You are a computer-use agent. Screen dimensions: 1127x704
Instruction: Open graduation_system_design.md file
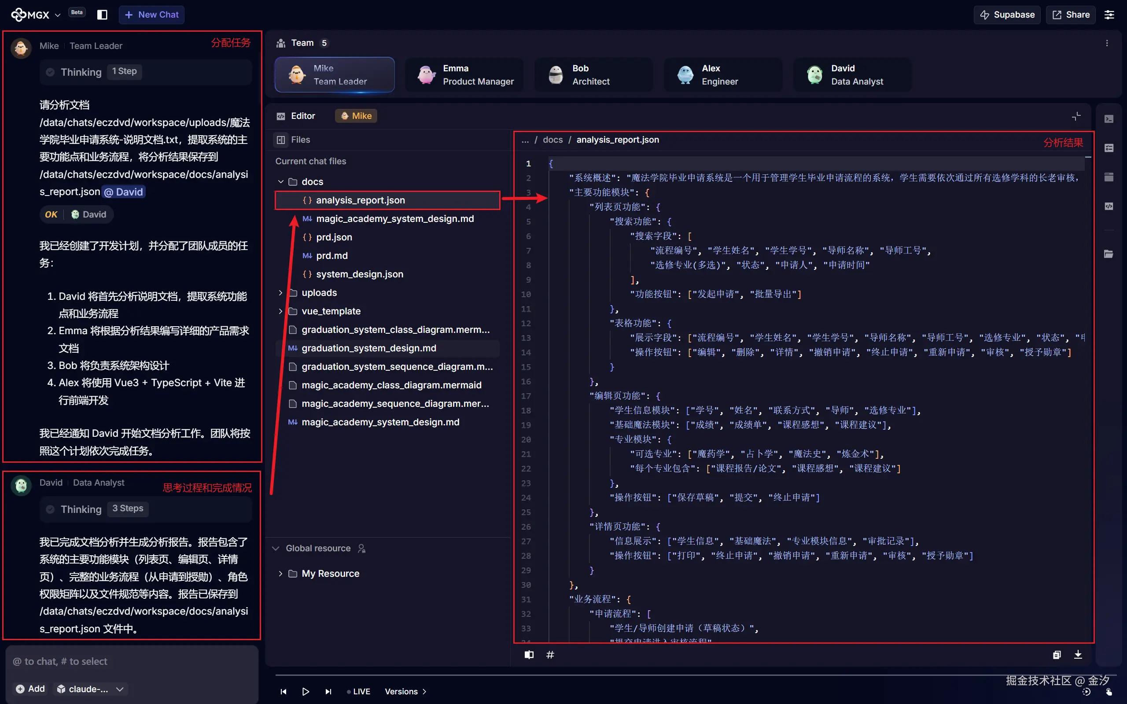387,348
